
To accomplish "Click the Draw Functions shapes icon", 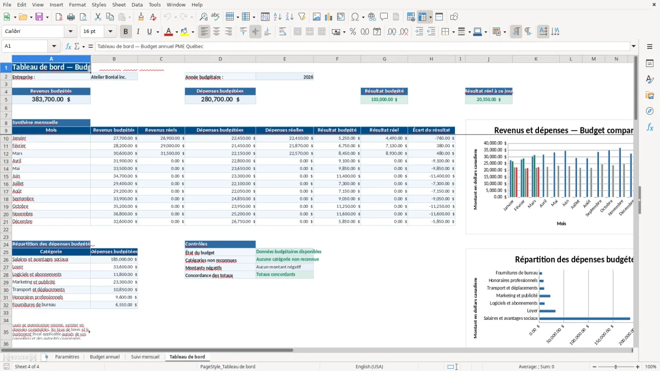I will point(454,17).
